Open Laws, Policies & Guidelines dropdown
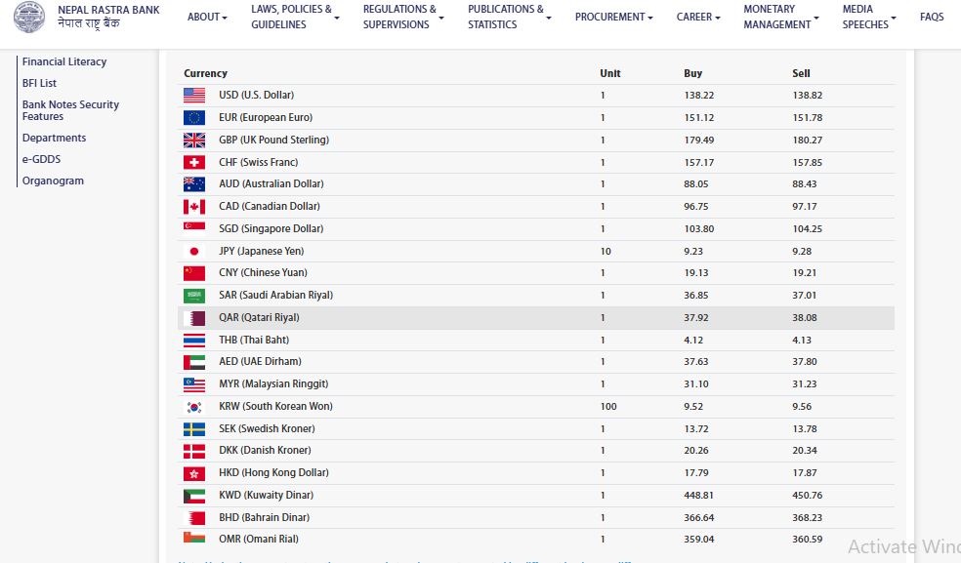Viewport: 961px width, 563px height. point(295,17)
